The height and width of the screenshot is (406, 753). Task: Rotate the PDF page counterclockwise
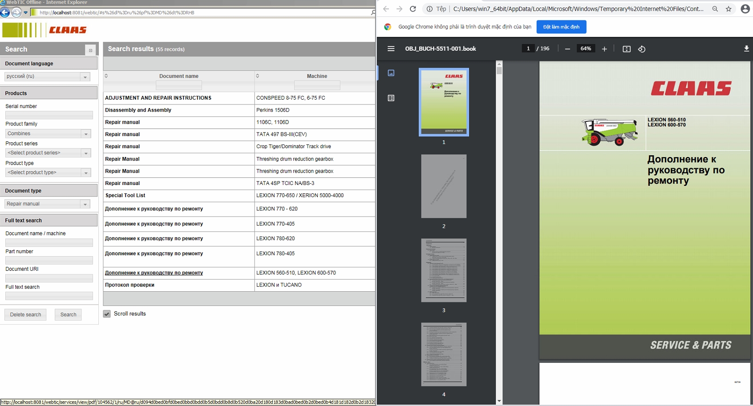click(641, 49)
